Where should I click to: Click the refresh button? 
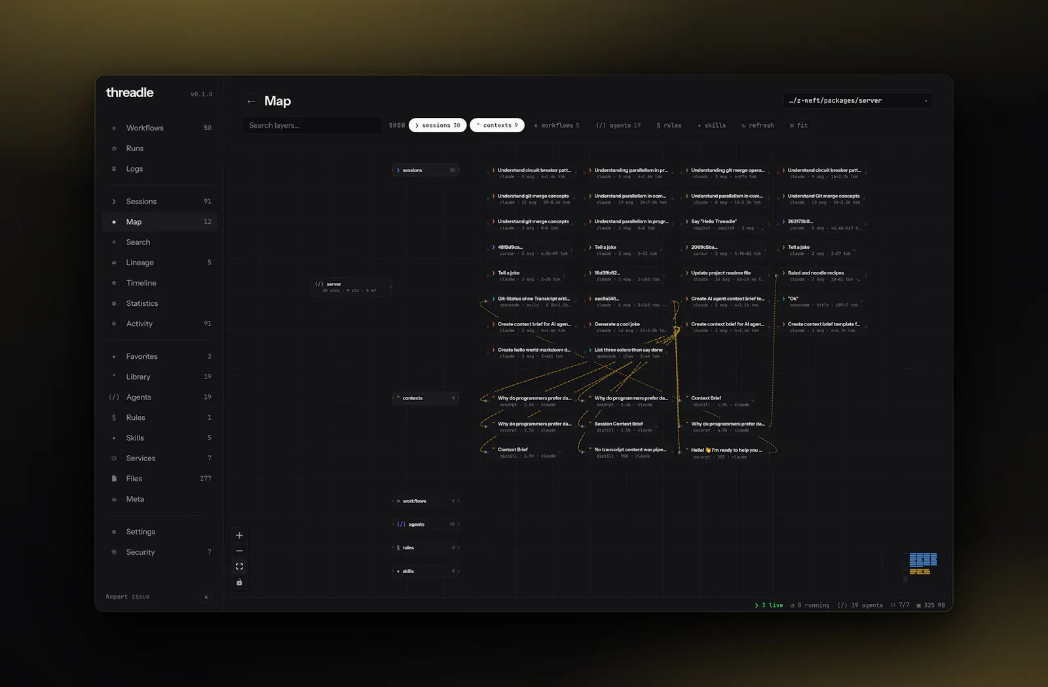point(758,125)
